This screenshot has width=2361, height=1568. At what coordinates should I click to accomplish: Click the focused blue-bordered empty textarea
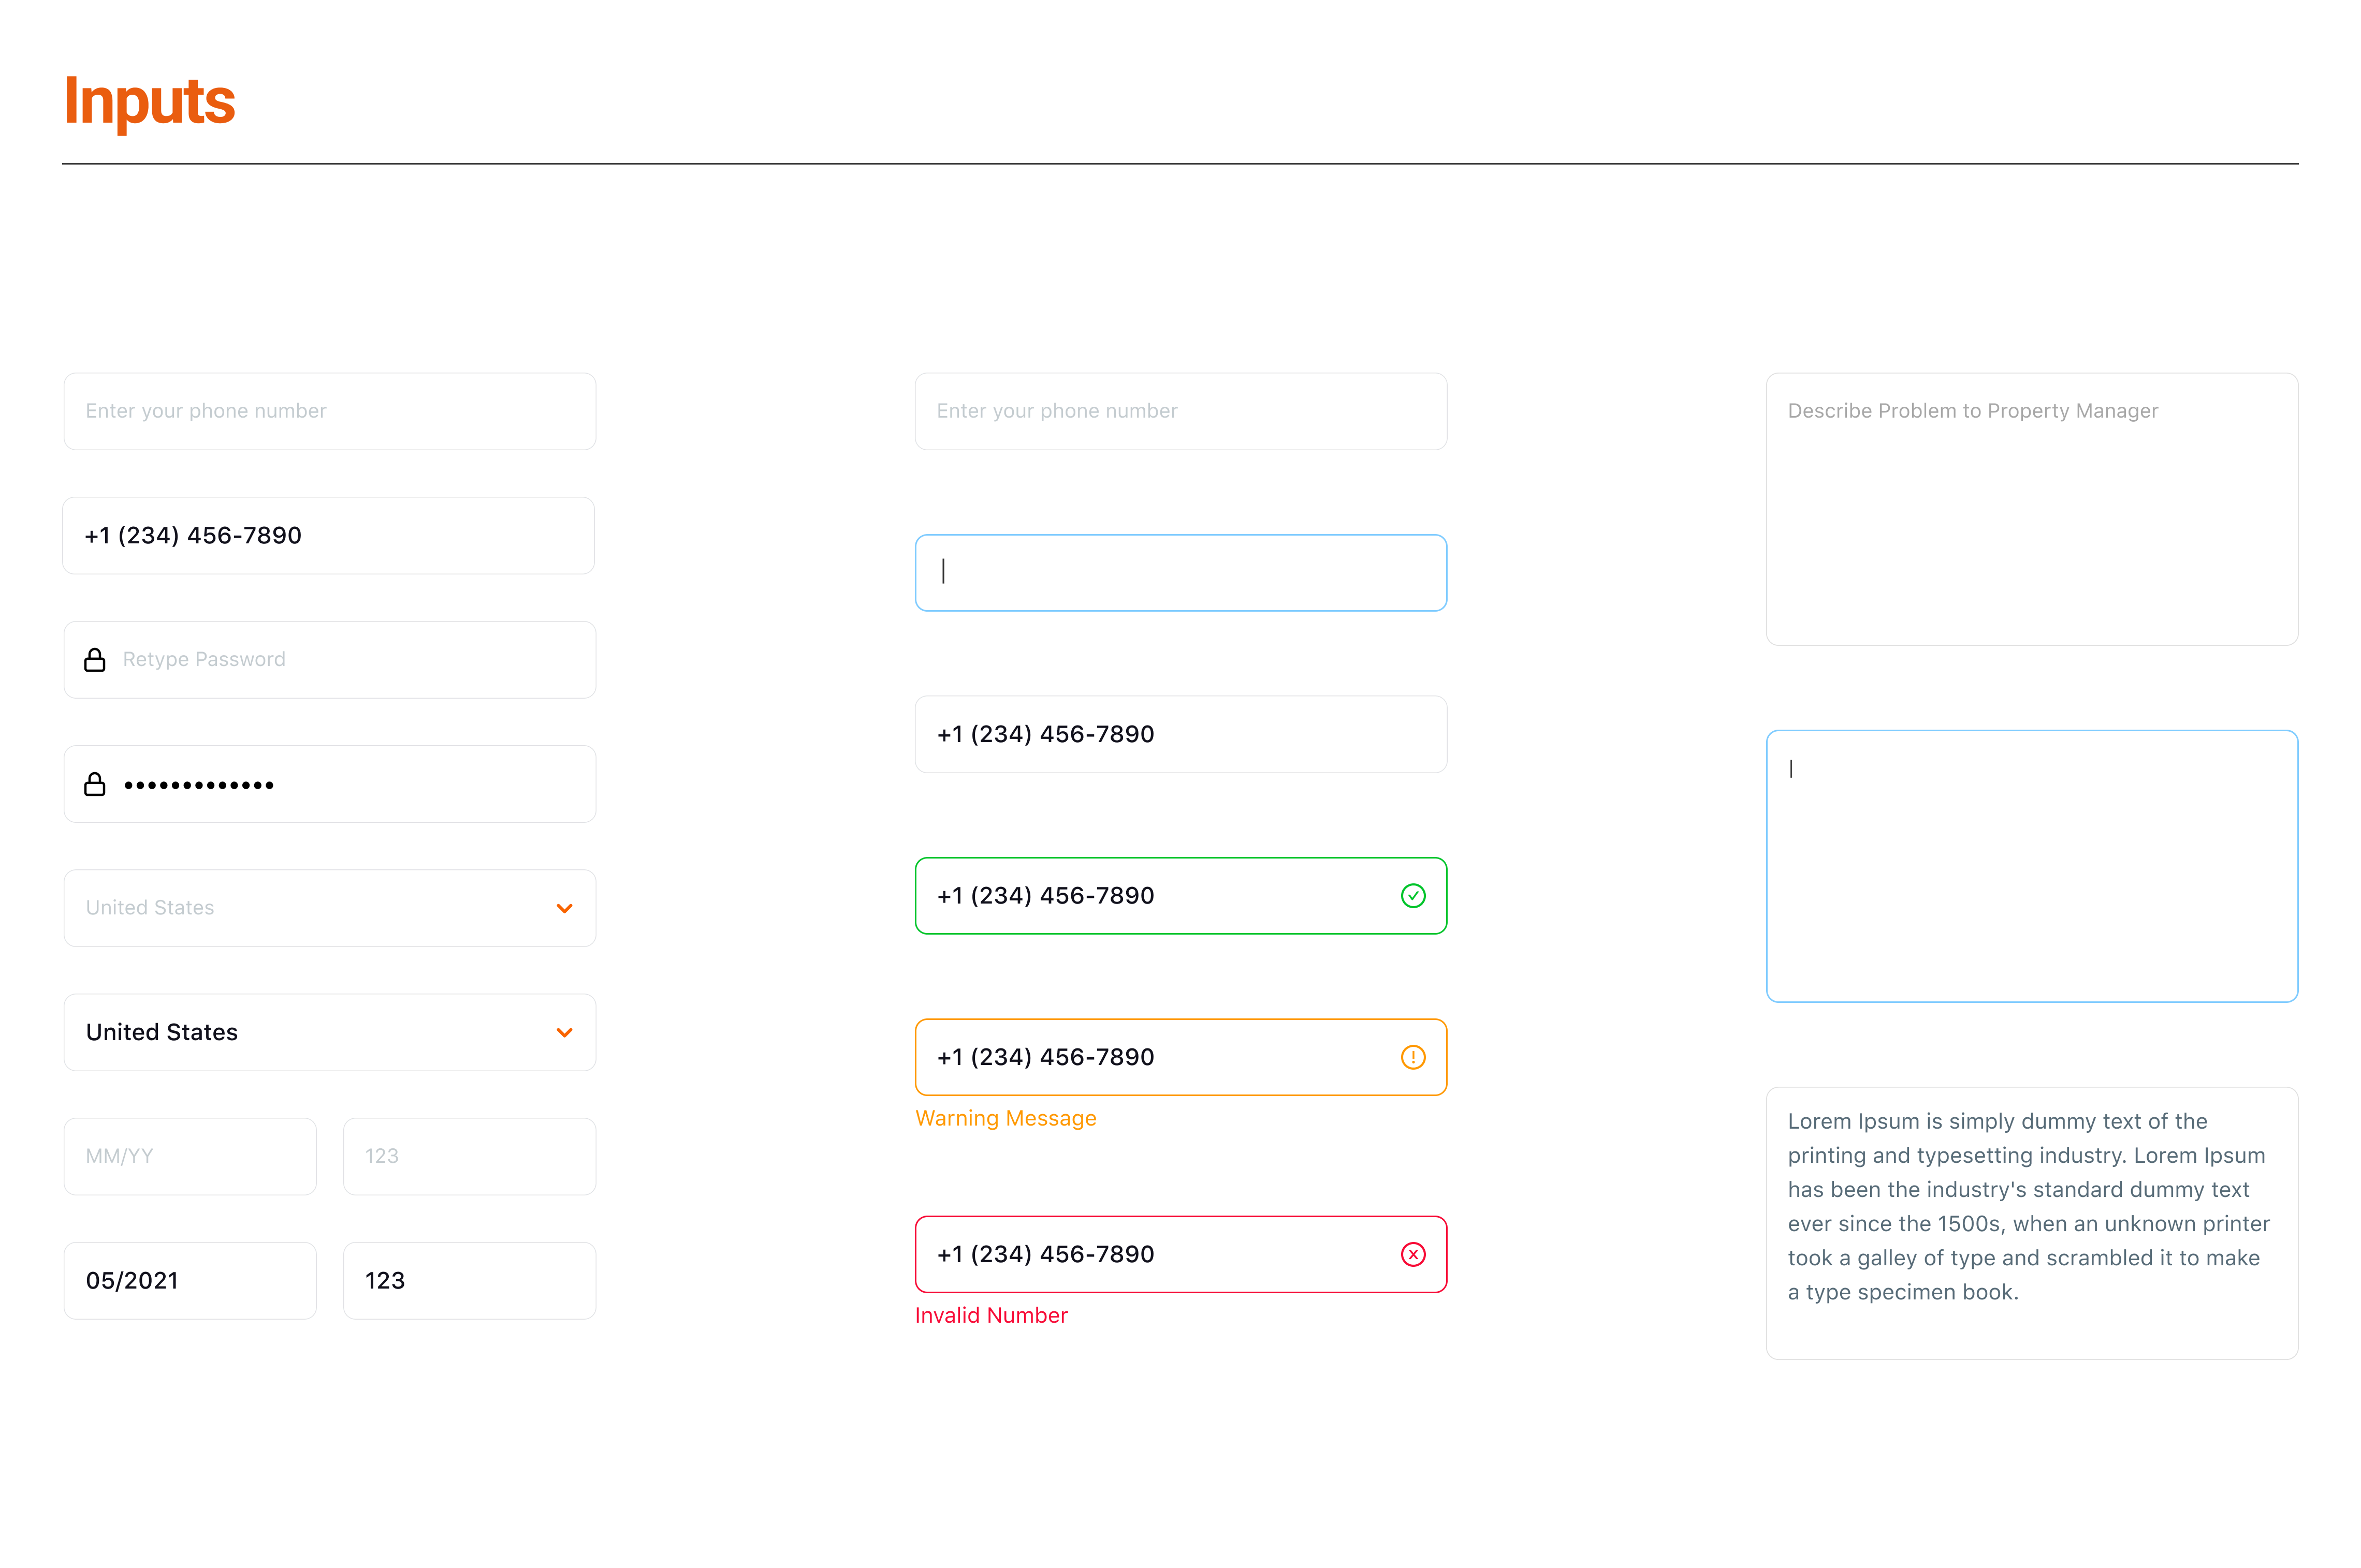point(2031,866)
